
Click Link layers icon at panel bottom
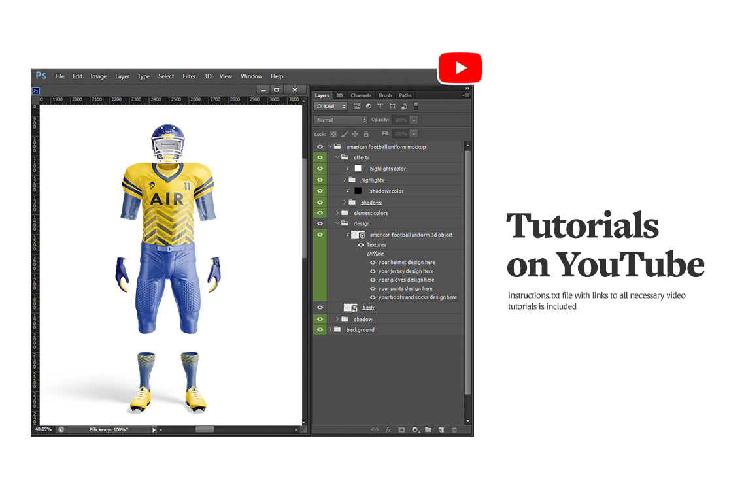point(375,429)
